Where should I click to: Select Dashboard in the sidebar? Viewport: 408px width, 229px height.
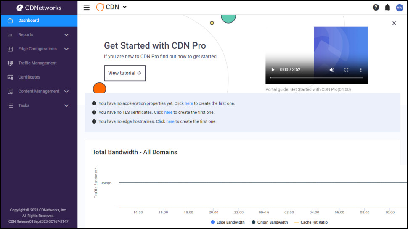(39, 21)
